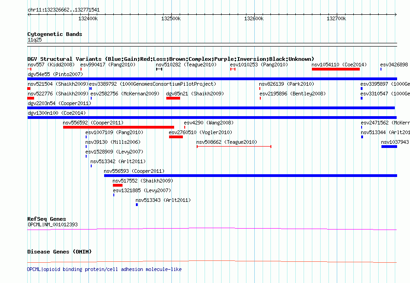Click the Cytogenetic Bands track title

pyautogui.click(x=55, y=34)
